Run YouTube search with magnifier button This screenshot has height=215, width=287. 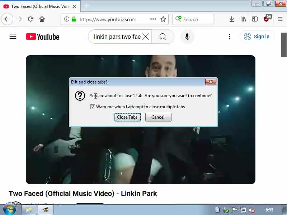(163, 37)
